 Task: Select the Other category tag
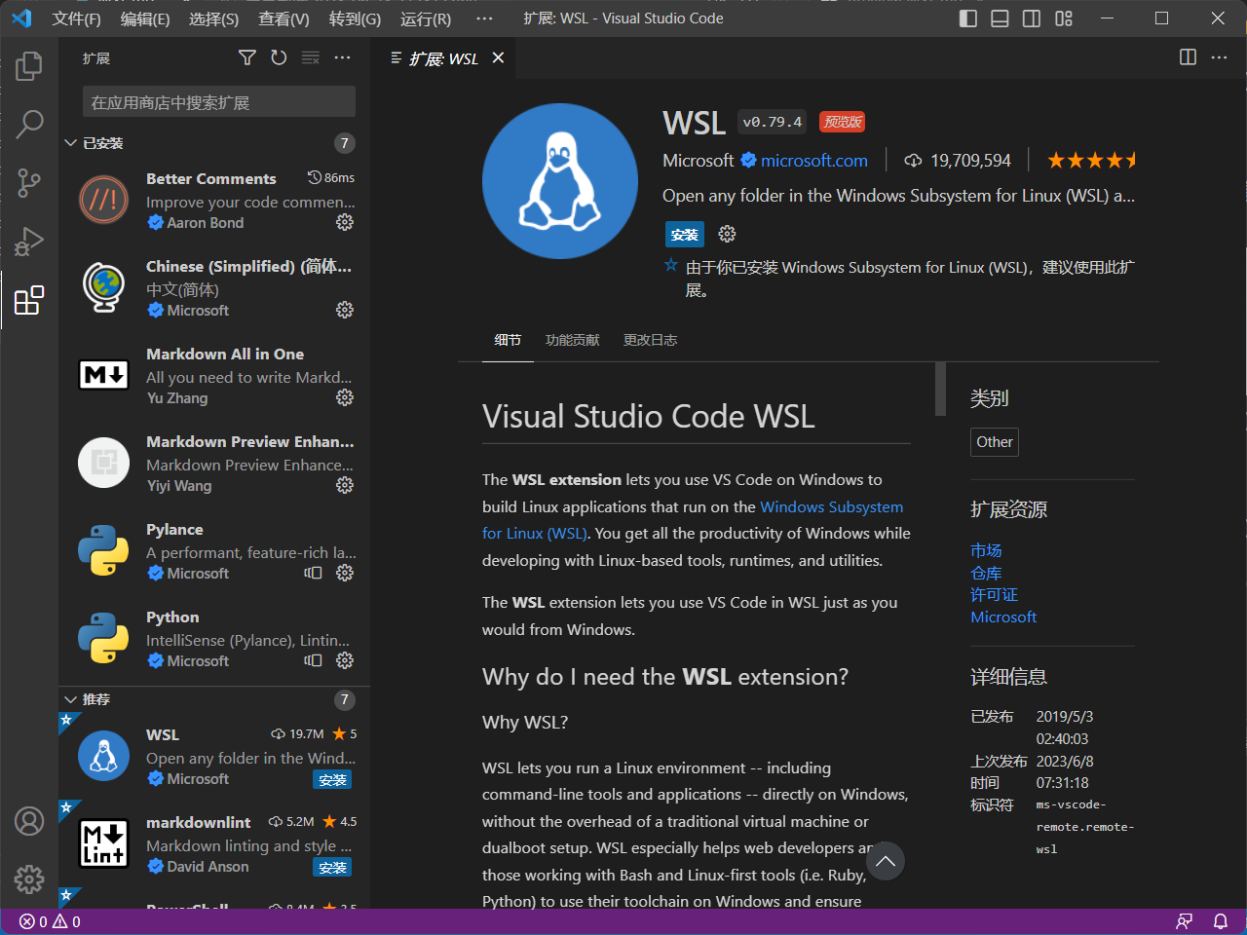[995, 442]
